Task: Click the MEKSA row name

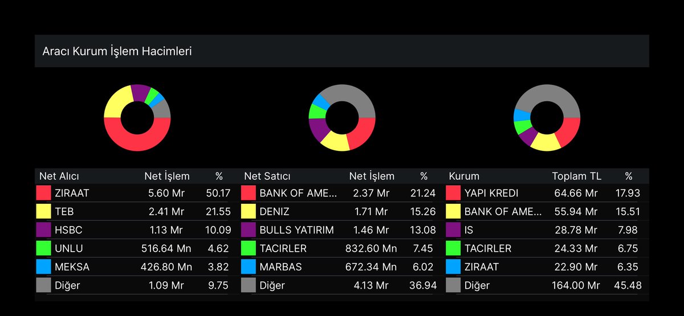Action: pos(72,267)
